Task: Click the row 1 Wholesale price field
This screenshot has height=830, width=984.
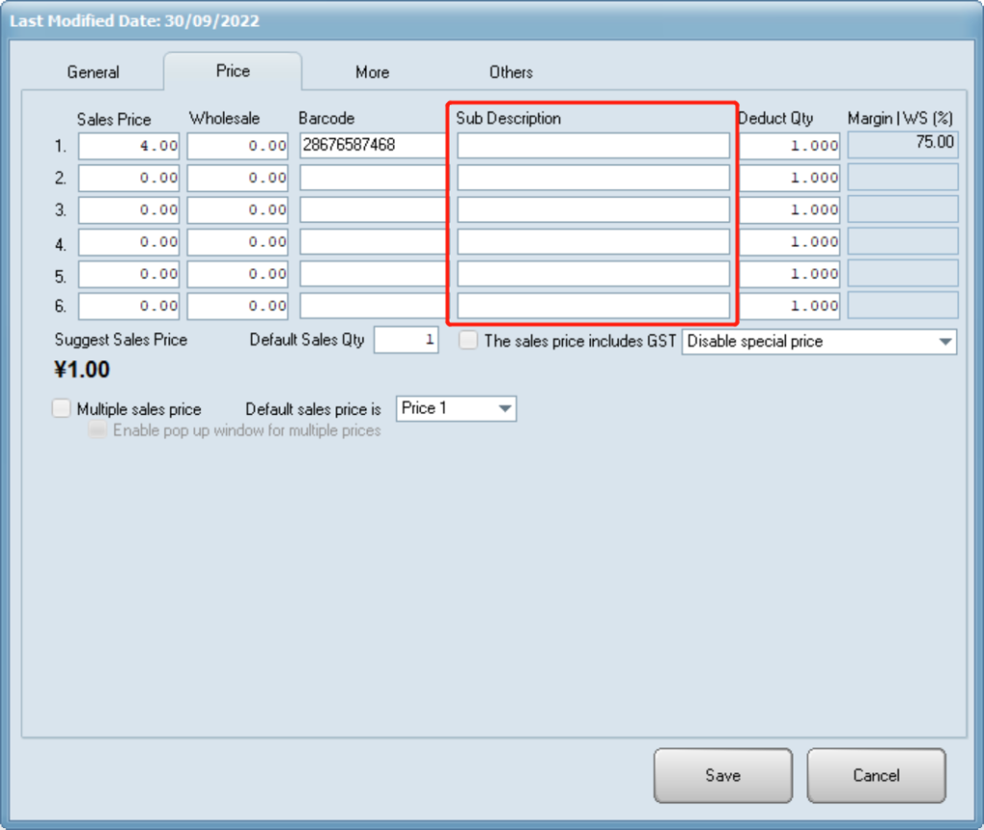Action: [x=237, y=146]
